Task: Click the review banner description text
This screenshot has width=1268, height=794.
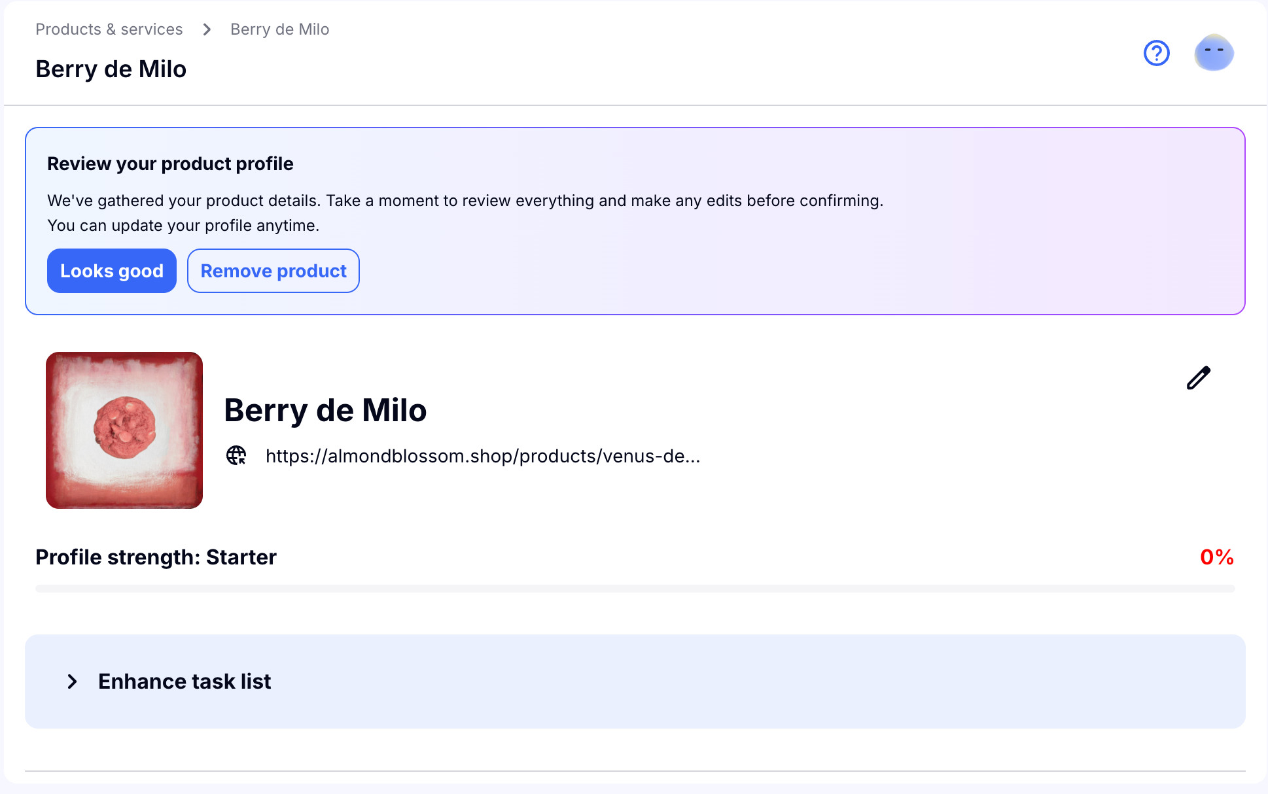Action: [465, 213]
